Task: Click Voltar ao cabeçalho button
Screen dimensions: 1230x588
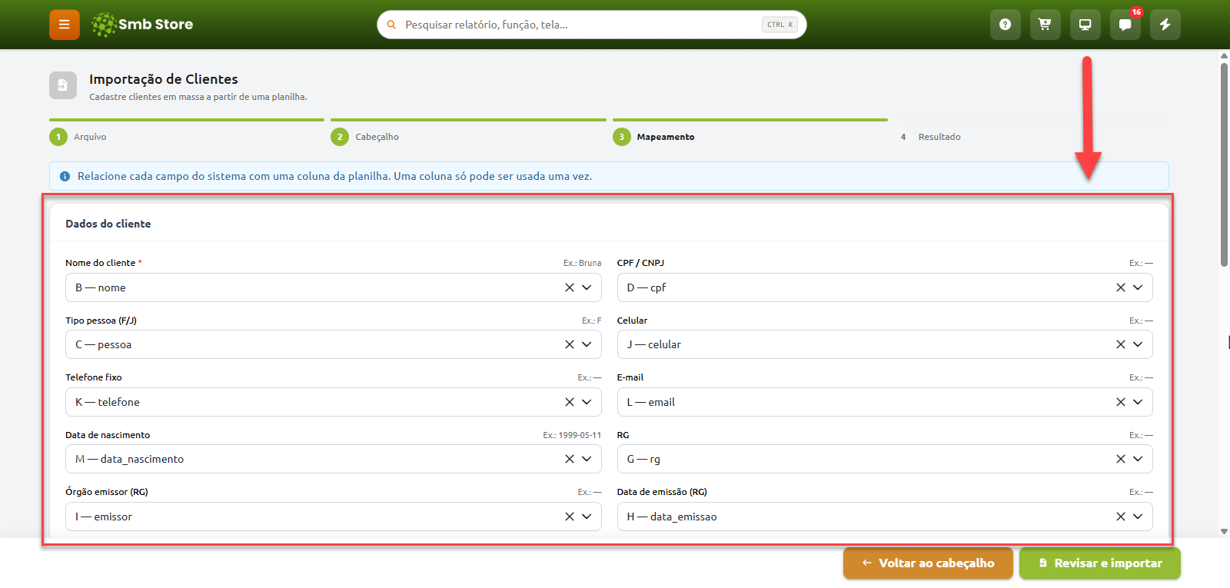Action: [x=928, y=563]
